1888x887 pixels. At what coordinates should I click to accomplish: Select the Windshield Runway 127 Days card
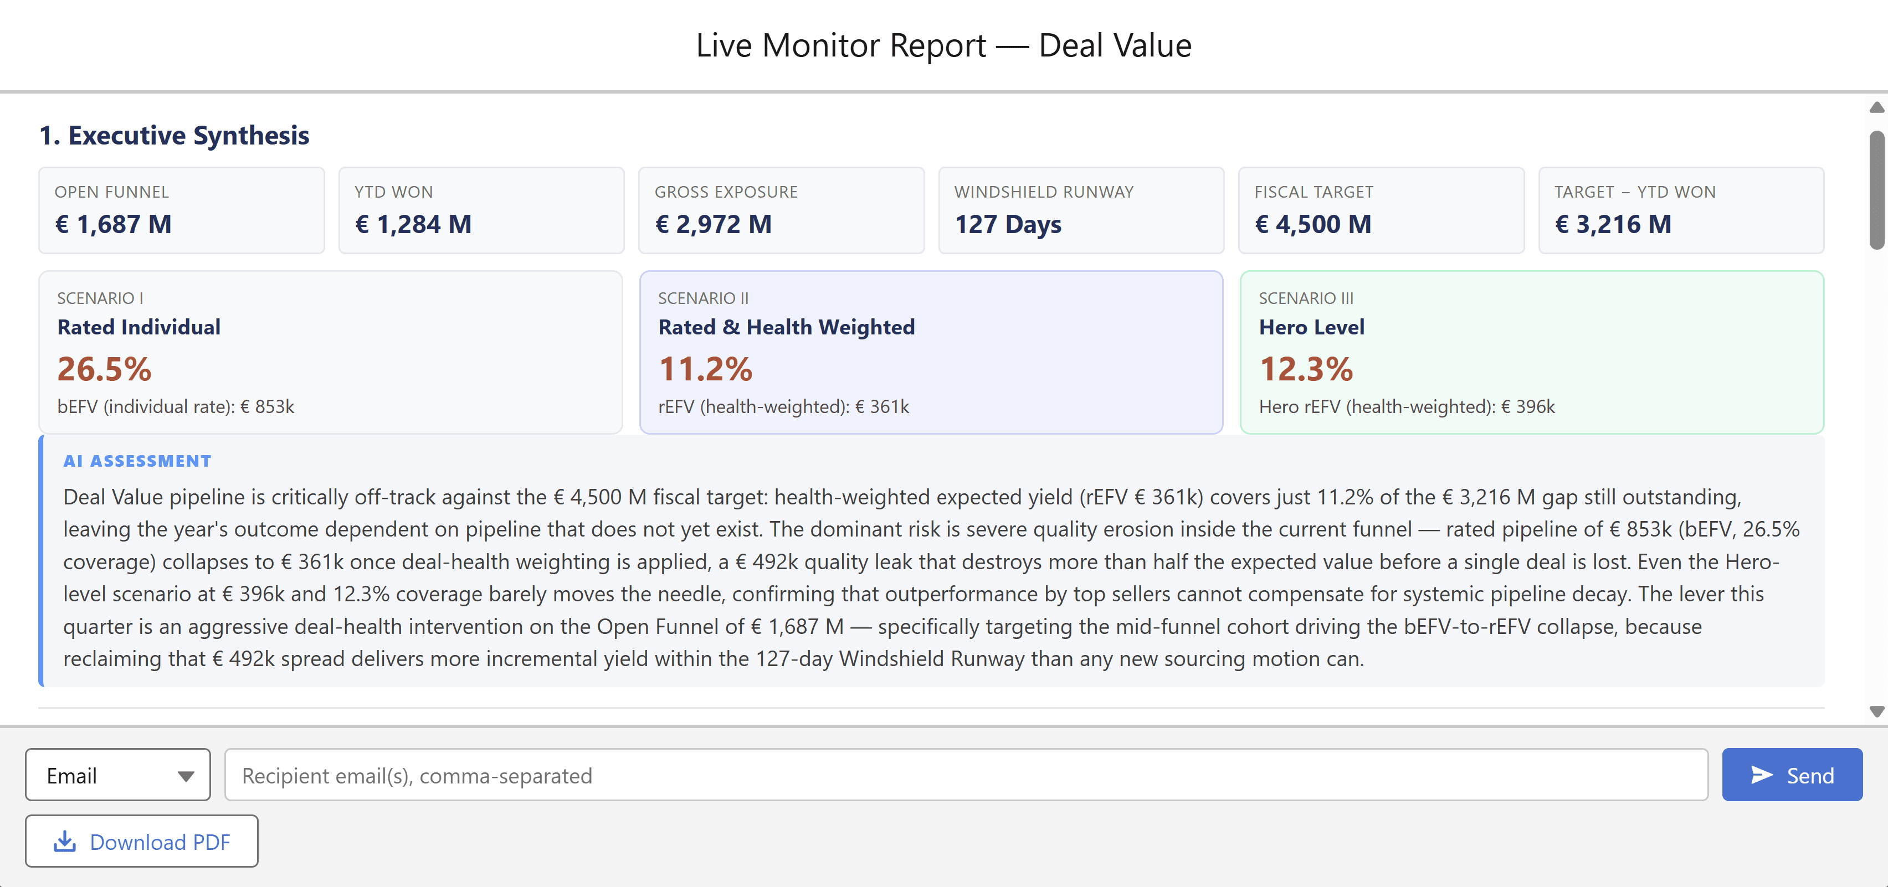coord(1081,210)
